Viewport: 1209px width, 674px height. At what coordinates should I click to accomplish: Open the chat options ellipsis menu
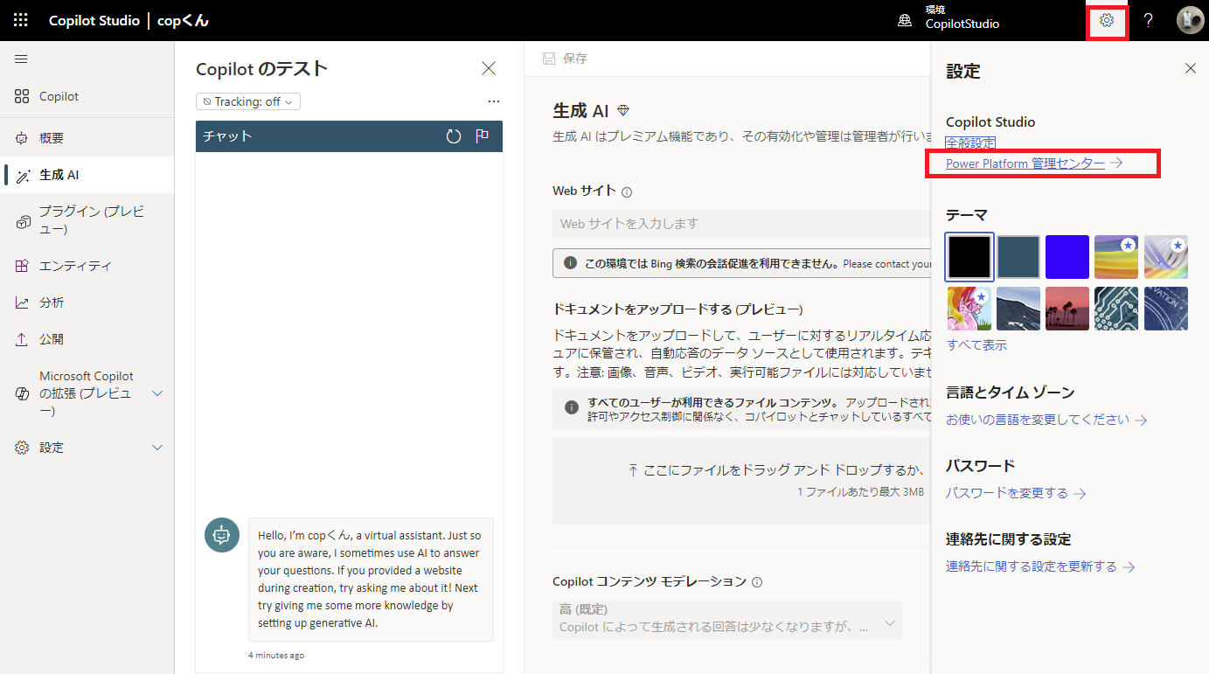click(x=494, y=101)
